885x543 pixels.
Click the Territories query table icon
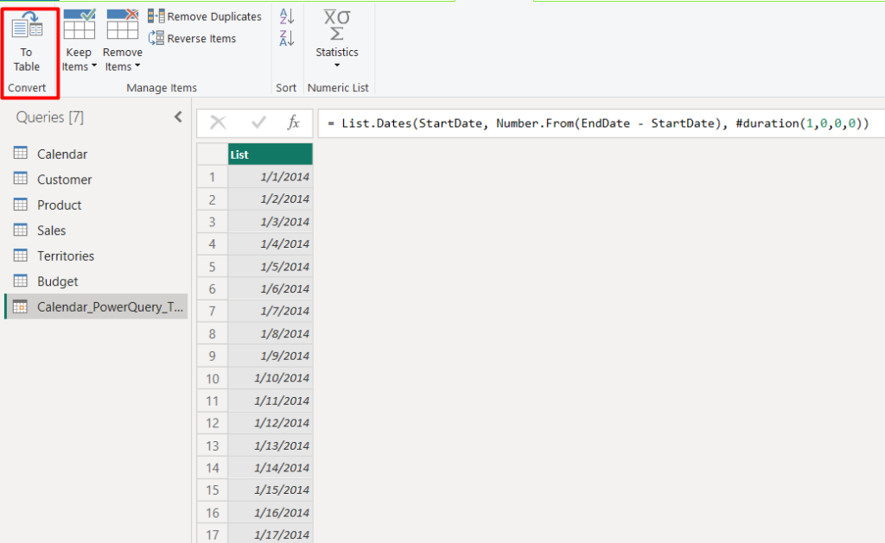click(x=21, y=255)
